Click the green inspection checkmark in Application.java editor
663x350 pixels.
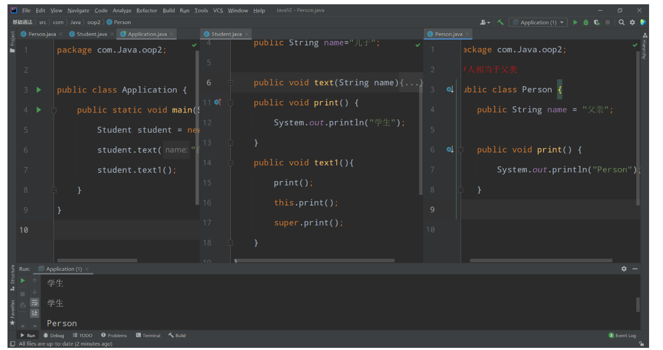pyautogui.click(x=194, y=45)
